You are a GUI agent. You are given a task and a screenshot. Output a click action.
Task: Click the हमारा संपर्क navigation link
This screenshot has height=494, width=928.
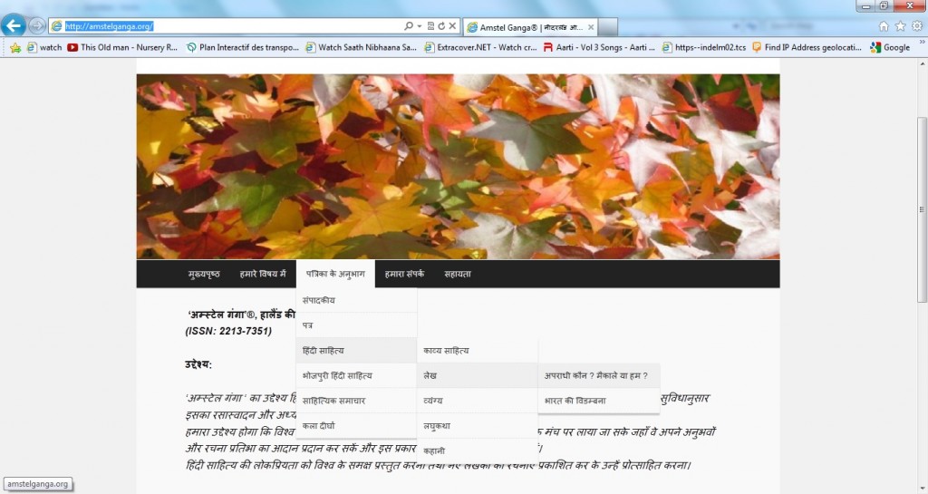403,274
